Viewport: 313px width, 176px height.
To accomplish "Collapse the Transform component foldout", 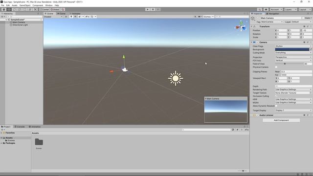I will coord(251,26).
